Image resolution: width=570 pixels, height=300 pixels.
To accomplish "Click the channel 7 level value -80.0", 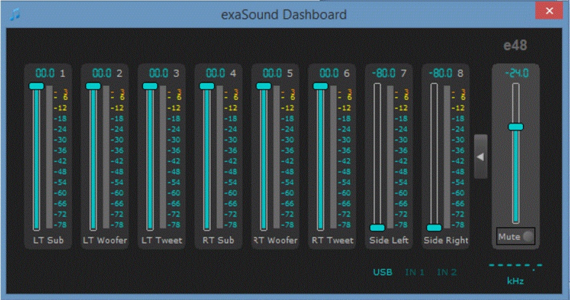I will (x=384, y=73).
